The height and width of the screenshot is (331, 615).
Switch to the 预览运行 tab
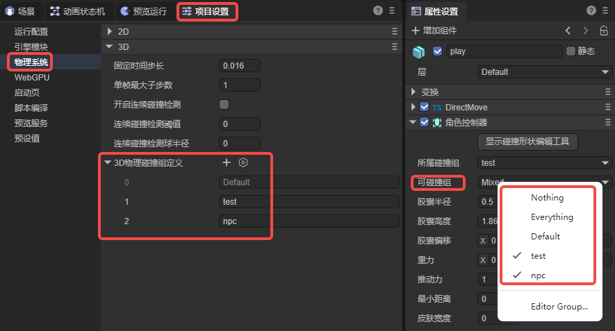(x=143, y=11)
